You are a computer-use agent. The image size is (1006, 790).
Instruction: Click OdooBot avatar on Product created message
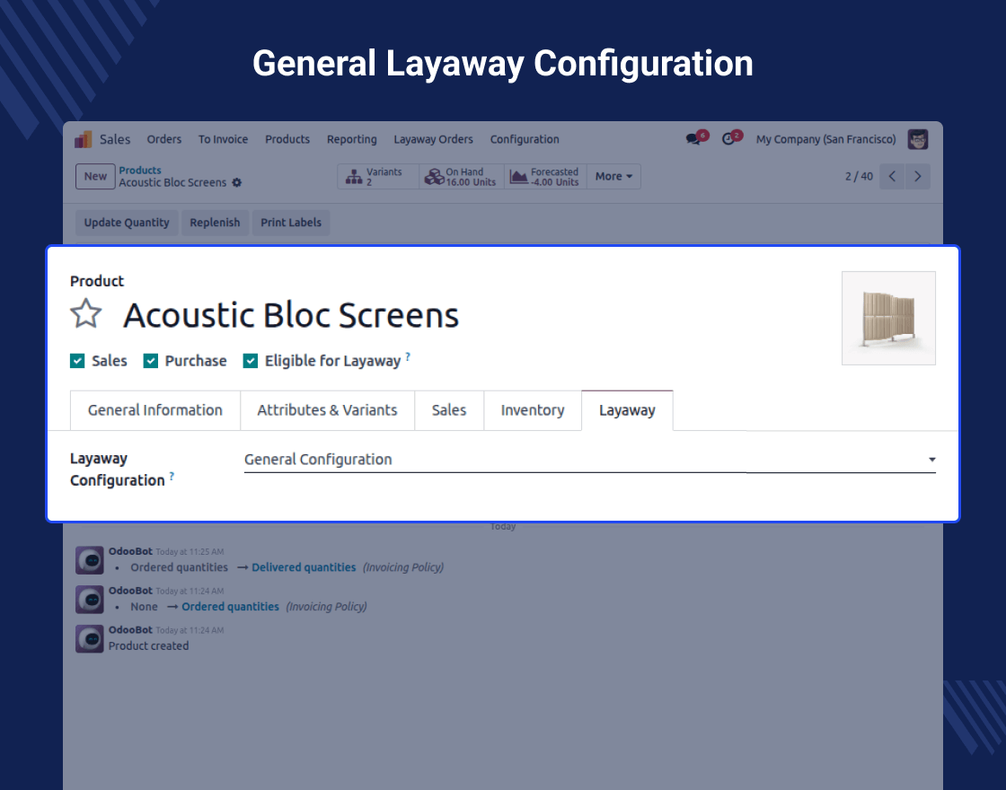coord(90,638)
